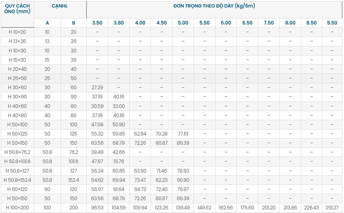Select the 6.50 thickness column header
This screenshot has width=344, height=213.
247,23
